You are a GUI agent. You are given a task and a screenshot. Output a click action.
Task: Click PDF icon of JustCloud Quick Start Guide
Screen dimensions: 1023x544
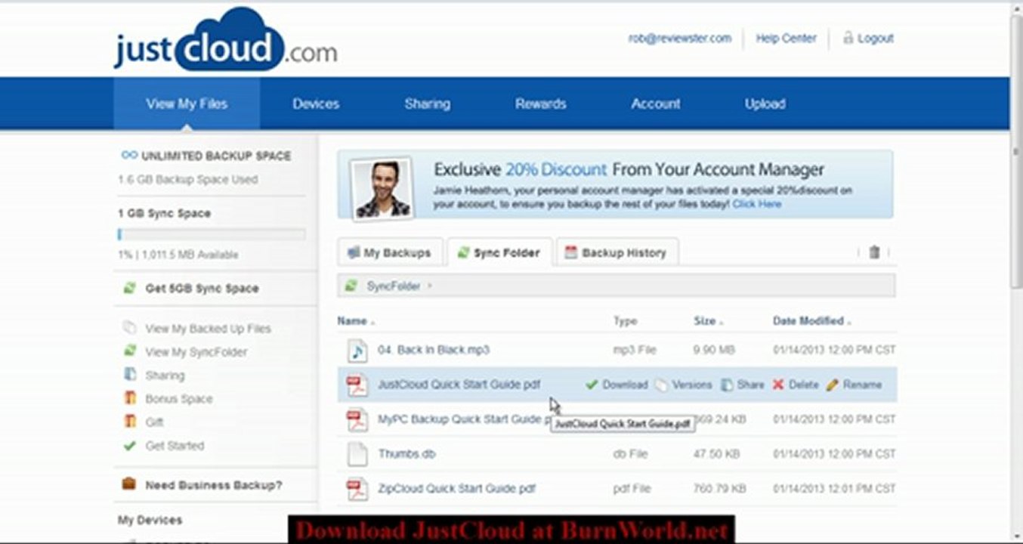pos(357,385)
